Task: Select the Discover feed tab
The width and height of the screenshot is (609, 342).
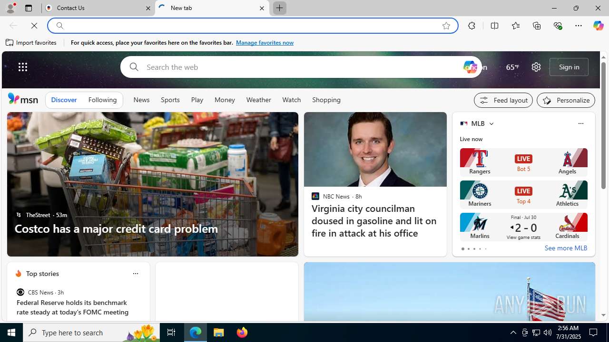Action: 64,100
